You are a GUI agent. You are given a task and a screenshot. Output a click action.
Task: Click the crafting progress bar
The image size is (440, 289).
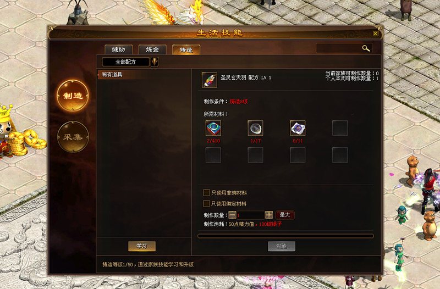(285, 236)
